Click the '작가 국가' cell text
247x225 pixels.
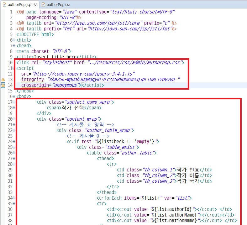tap(188, 181)
